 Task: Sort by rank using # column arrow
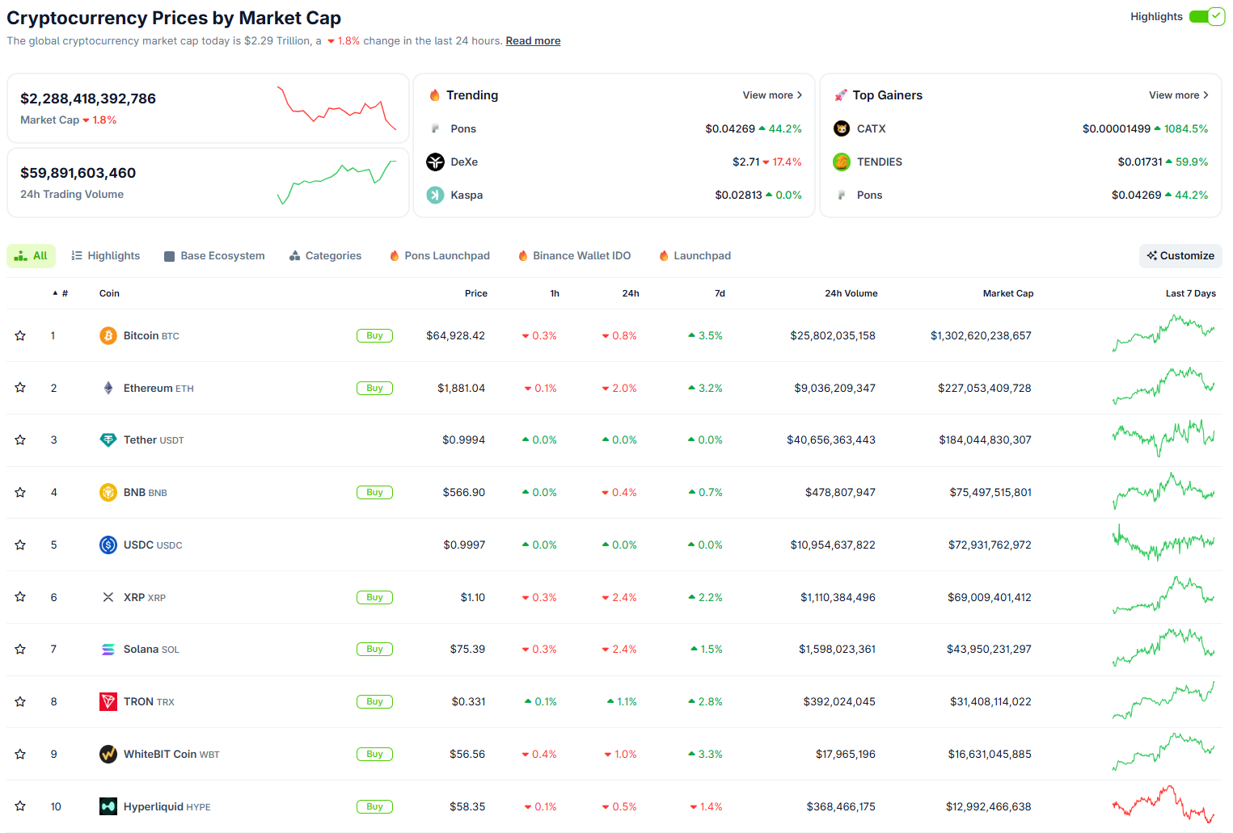click(60, 293)
